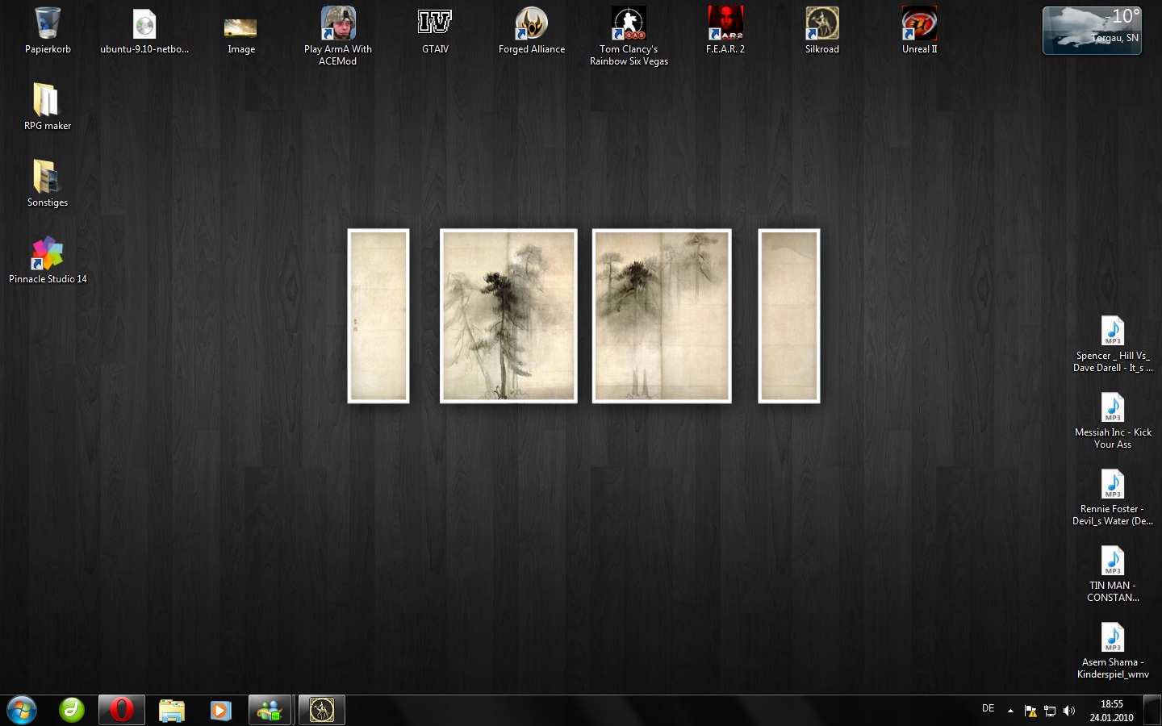
Task: Open the Sonstiges folder
Action: (x=48, y=184)
